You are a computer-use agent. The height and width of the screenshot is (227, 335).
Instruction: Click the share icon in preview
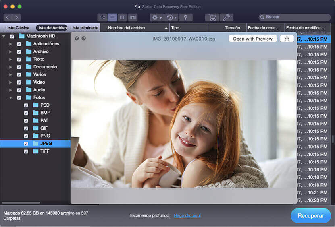(287, 39)
